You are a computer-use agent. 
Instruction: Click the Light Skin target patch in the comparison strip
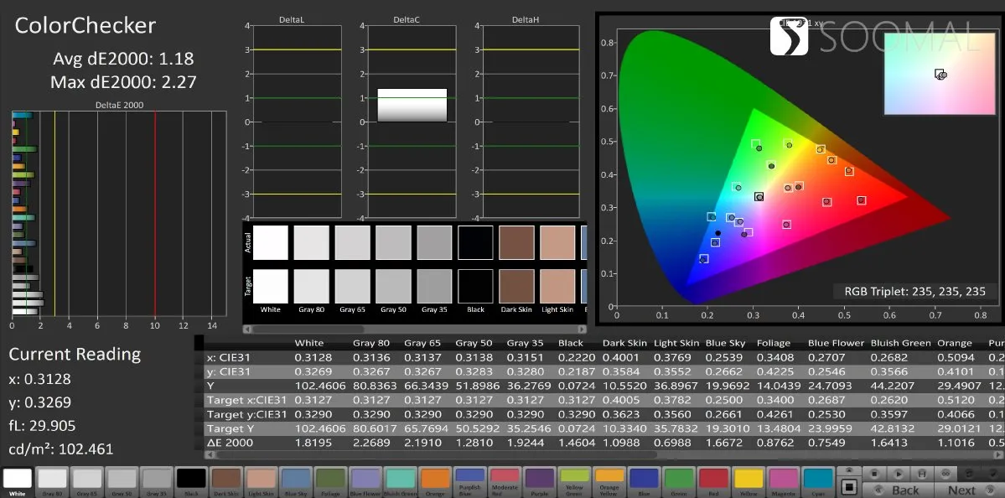[557, 286]
